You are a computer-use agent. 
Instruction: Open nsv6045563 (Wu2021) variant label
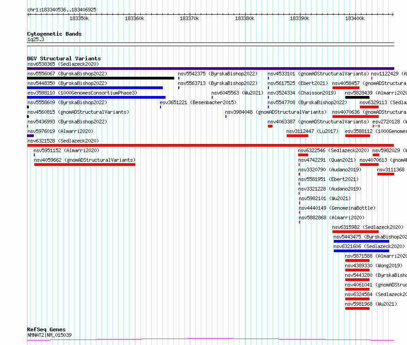point(237,93)
